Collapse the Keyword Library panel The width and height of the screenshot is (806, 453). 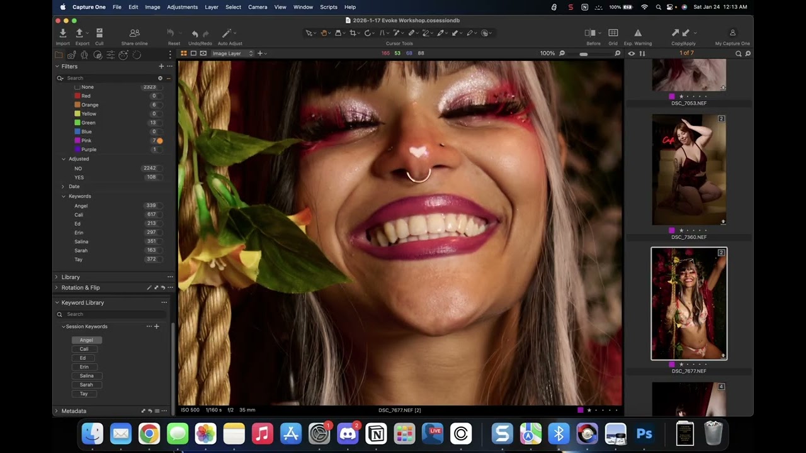(57, 303)
